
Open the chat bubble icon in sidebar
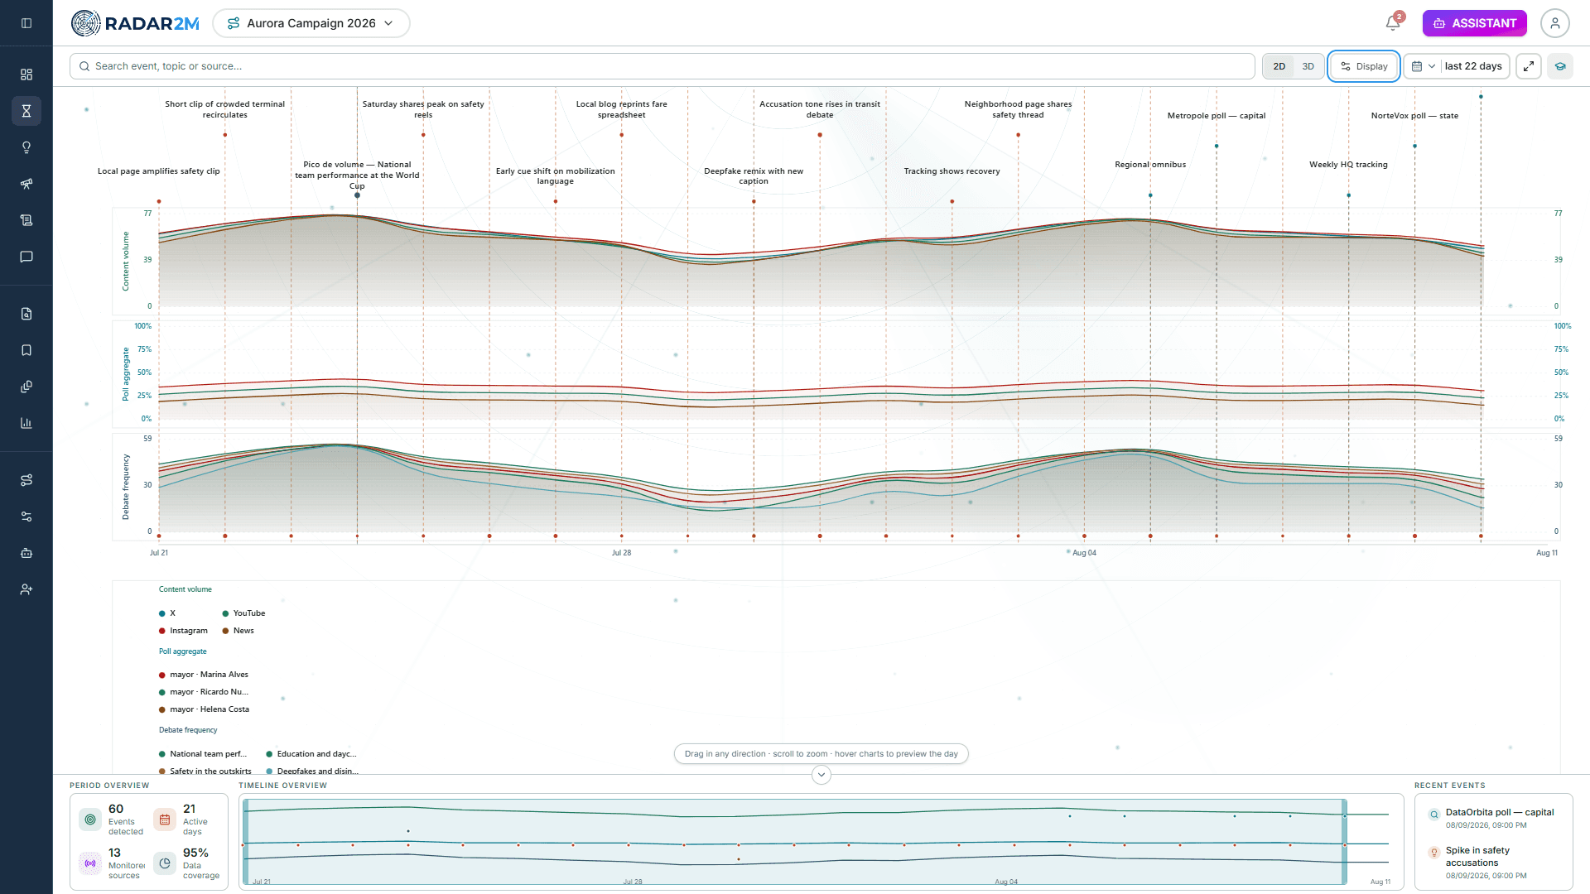click(x=26, y=257)
